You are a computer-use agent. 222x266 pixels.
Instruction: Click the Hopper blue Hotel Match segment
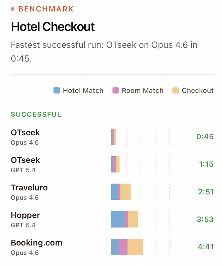tap(118, 219)
